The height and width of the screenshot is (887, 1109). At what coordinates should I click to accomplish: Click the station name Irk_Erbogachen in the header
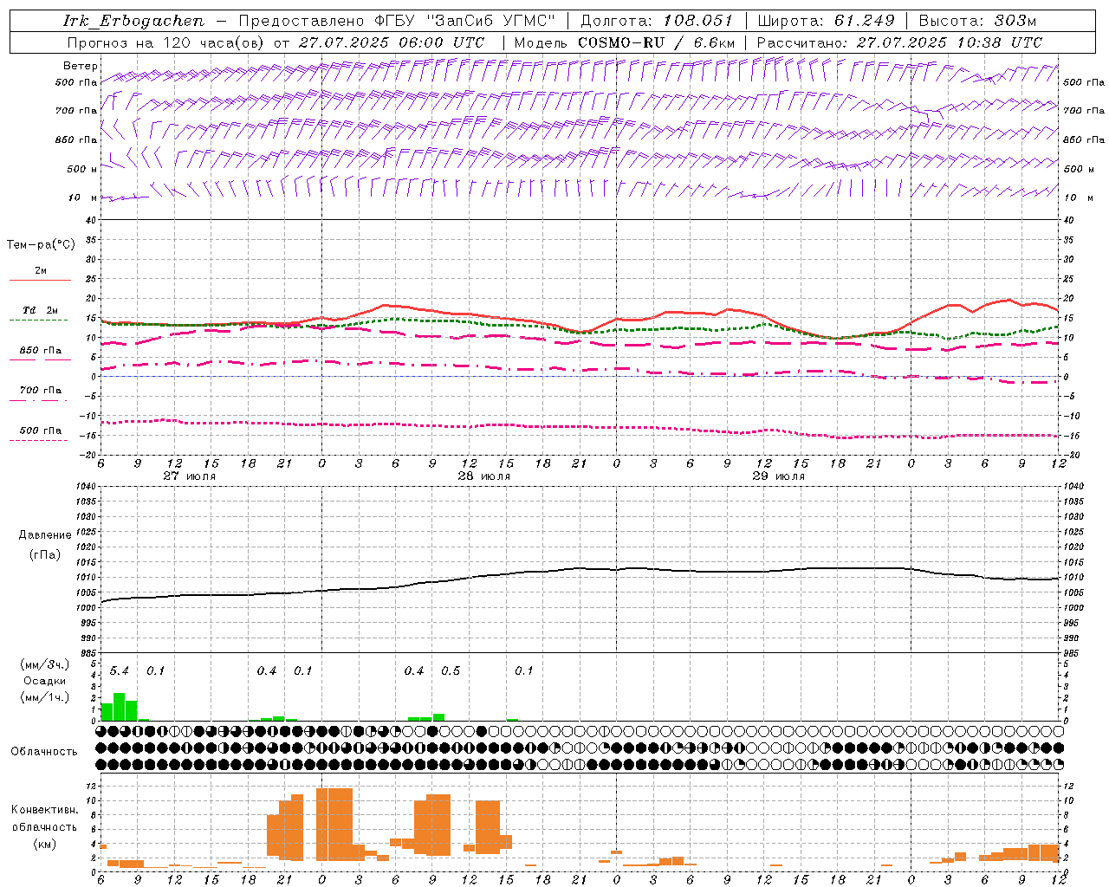[x=134, y=21]
